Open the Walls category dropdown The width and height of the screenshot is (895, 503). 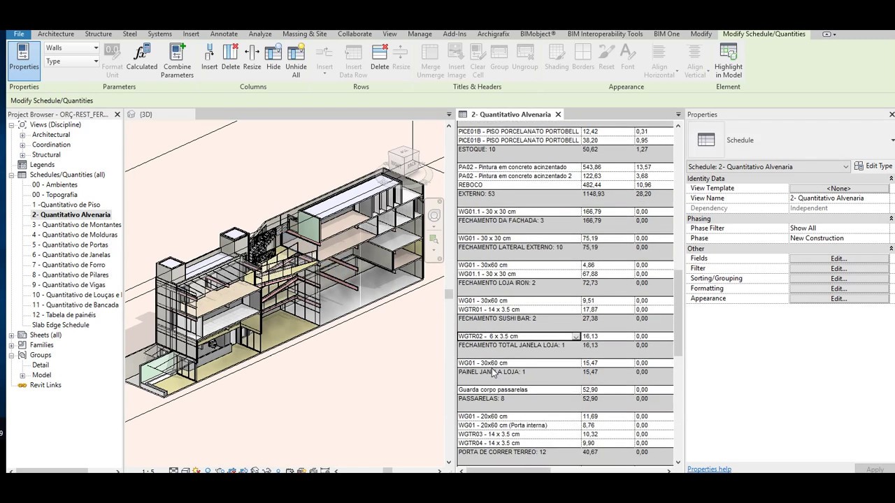pos(71,48)
